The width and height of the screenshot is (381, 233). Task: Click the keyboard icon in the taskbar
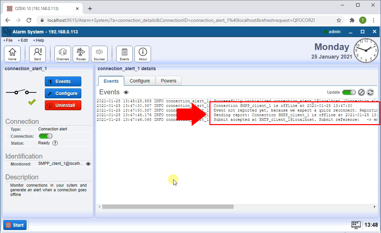(x=356, y=225)
